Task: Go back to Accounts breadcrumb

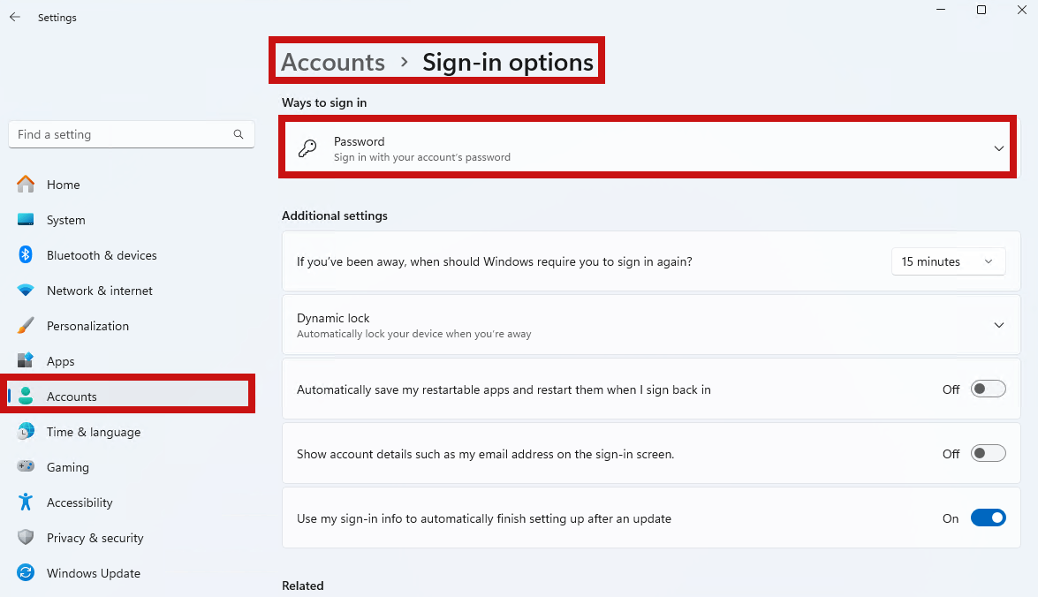Action: [x=333, y=62]
